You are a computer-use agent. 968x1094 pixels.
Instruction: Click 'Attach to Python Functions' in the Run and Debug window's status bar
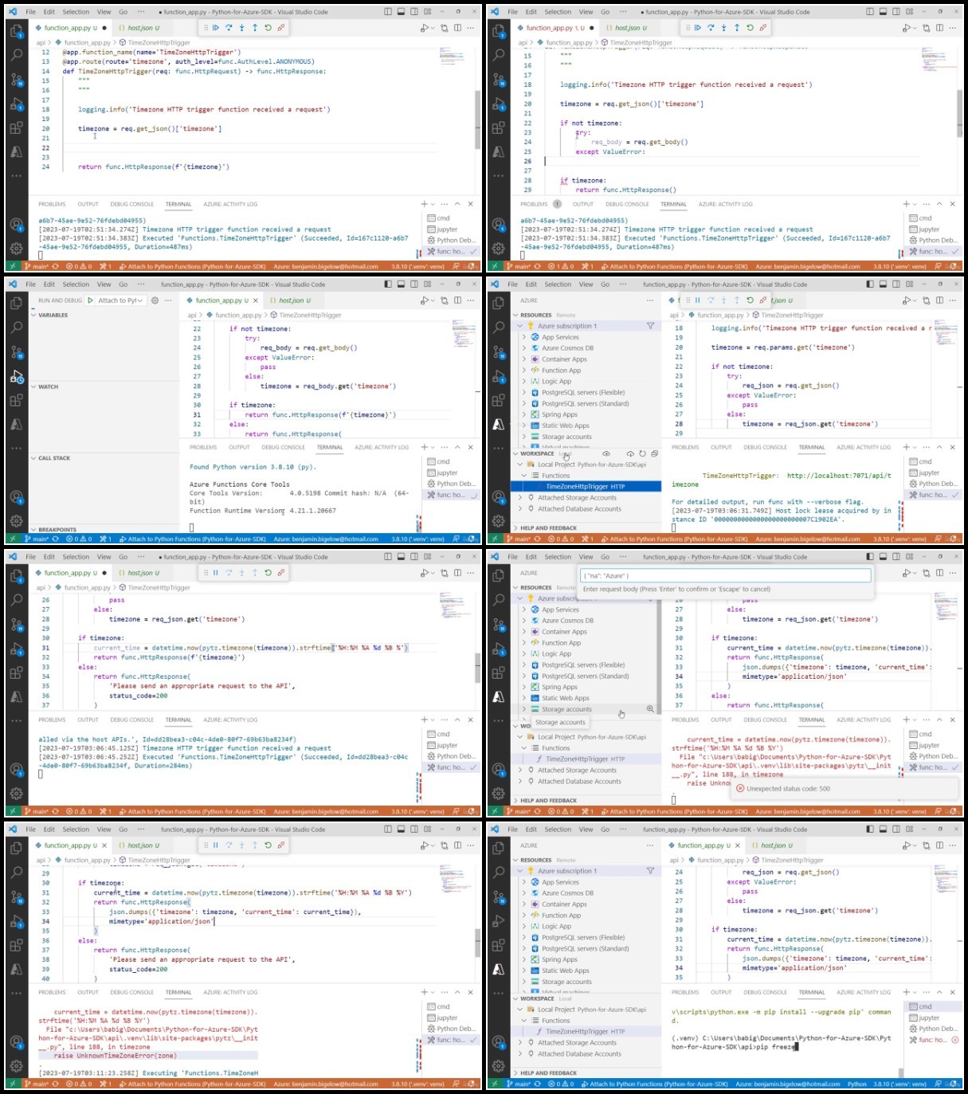[192, 539]
